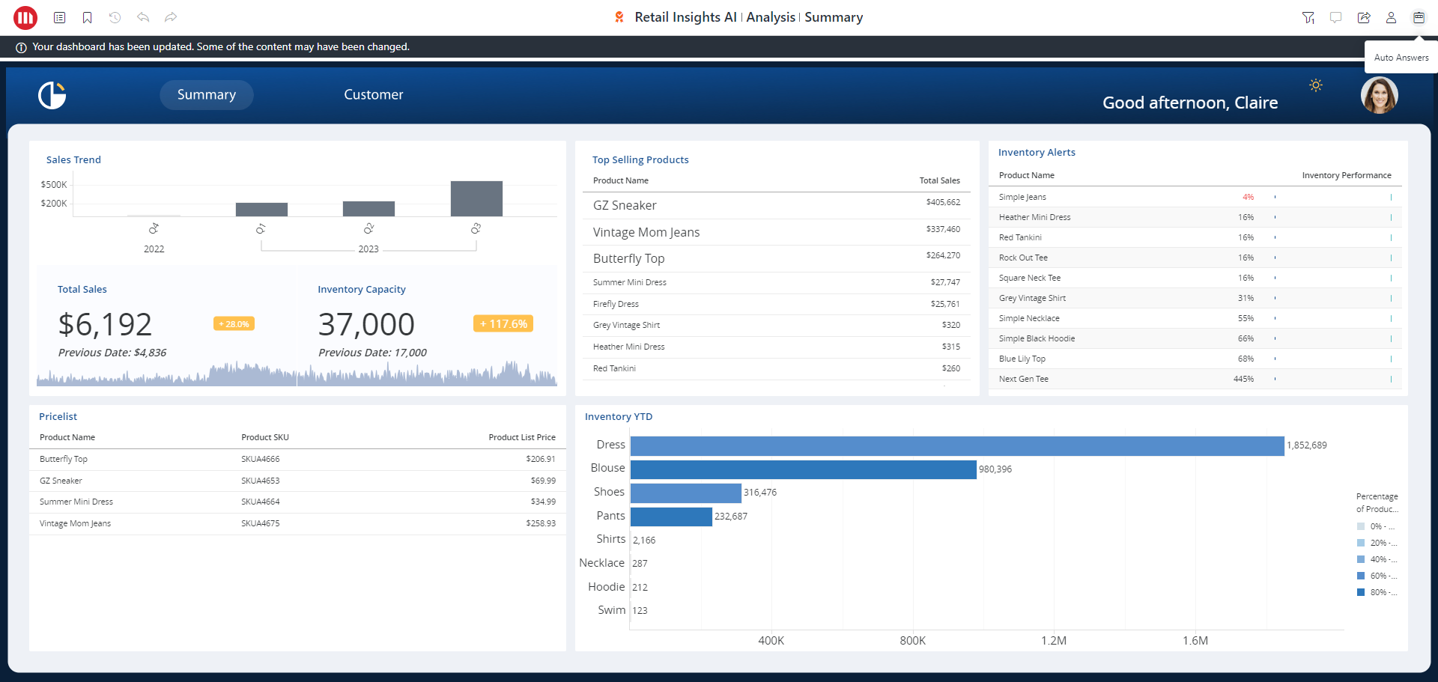Sort by Product List Price column header
The height and width of the screenshot is (682, 1438).
pyautogui.click(x=522, y=437)
